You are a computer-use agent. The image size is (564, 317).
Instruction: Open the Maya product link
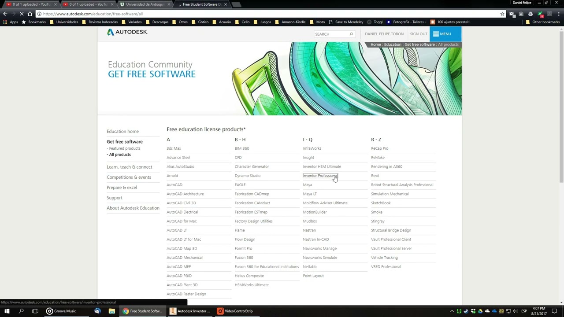308,185
